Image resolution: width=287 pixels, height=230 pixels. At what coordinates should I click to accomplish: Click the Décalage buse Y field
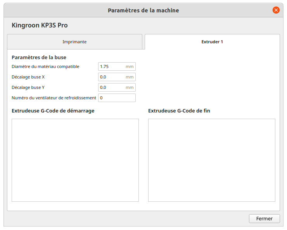[117, 87]
